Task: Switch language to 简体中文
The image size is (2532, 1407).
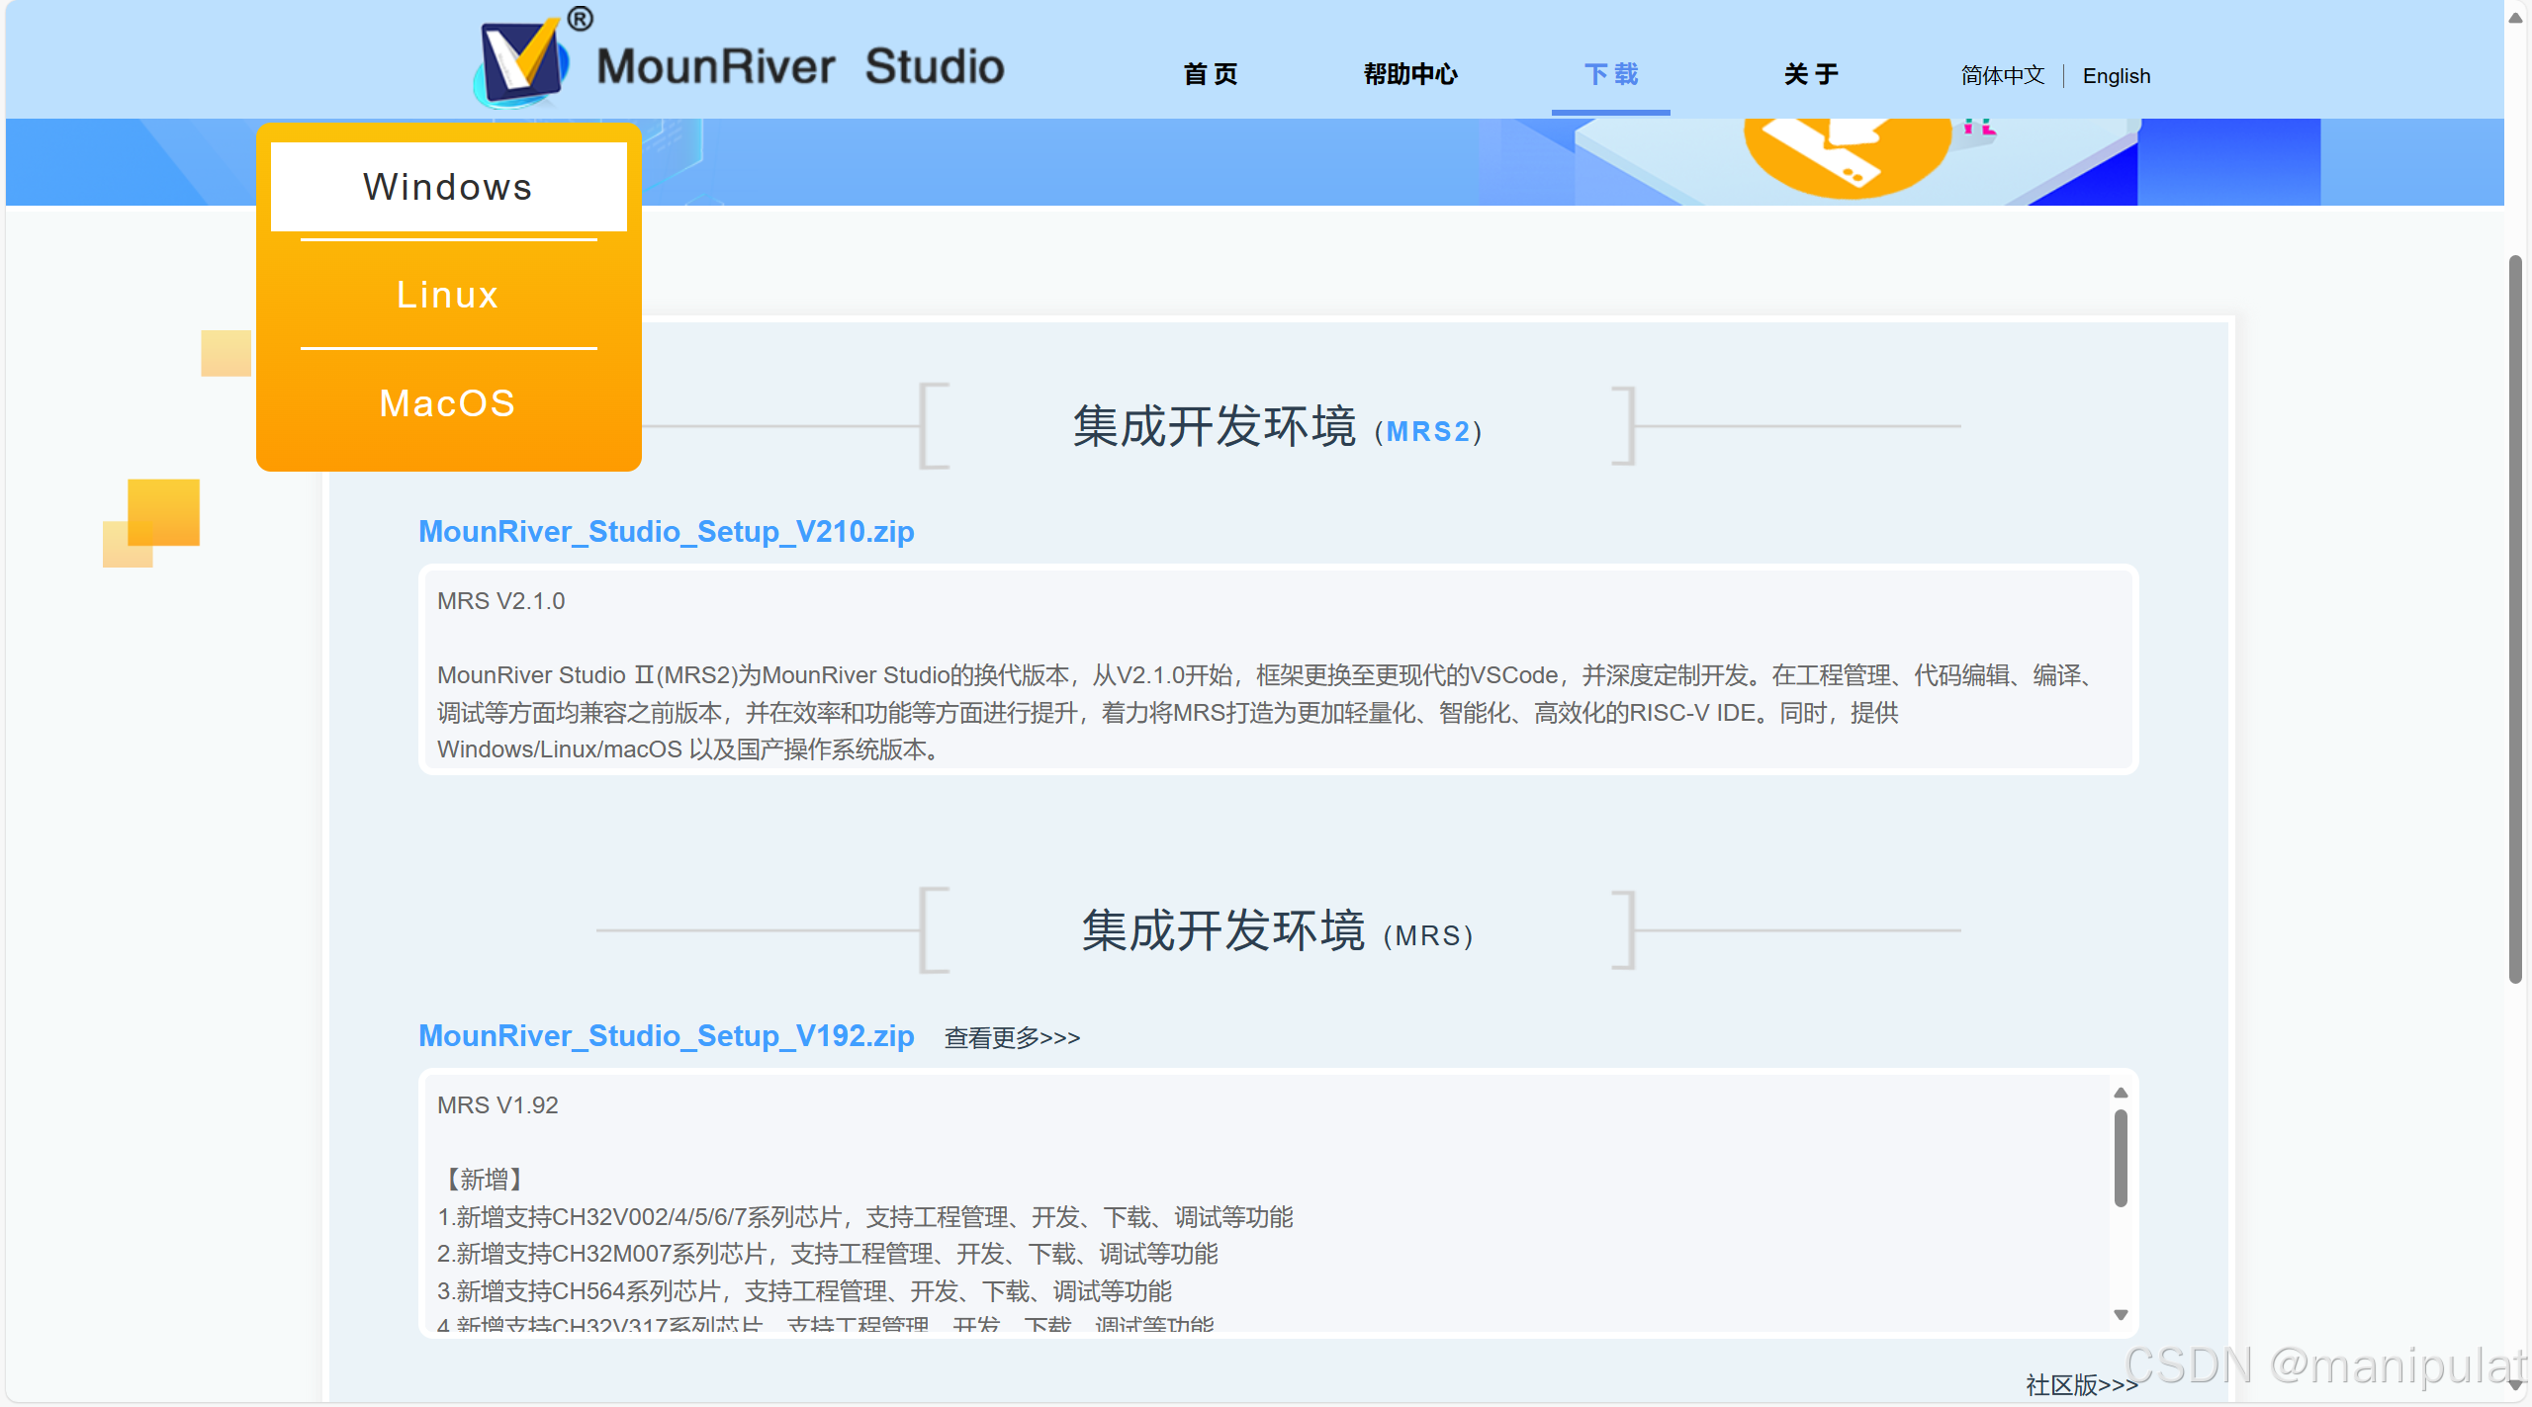Action: 2002,76
